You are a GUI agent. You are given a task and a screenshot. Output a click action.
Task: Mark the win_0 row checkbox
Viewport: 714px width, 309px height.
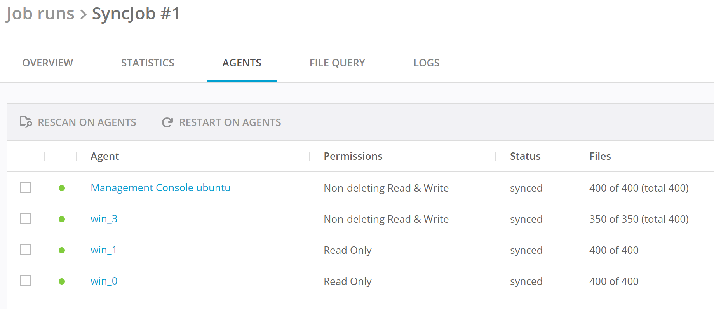[x=25, y=281]
